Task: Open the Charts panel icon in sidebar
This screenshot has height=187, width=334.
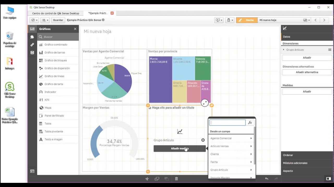Action: coord(32,29)
